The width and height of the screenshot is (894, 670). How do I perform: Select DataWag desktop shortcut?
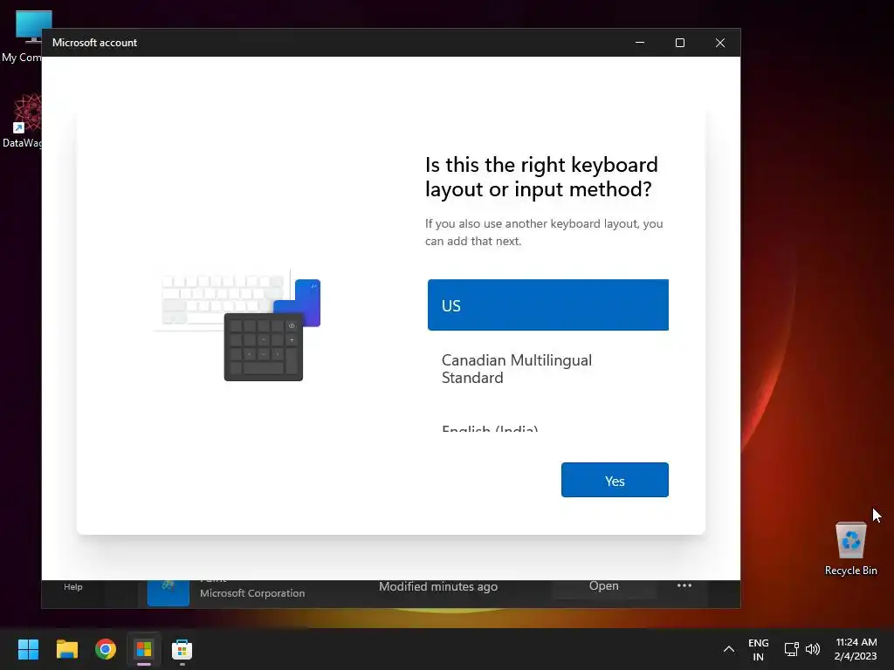click(22, 120)
